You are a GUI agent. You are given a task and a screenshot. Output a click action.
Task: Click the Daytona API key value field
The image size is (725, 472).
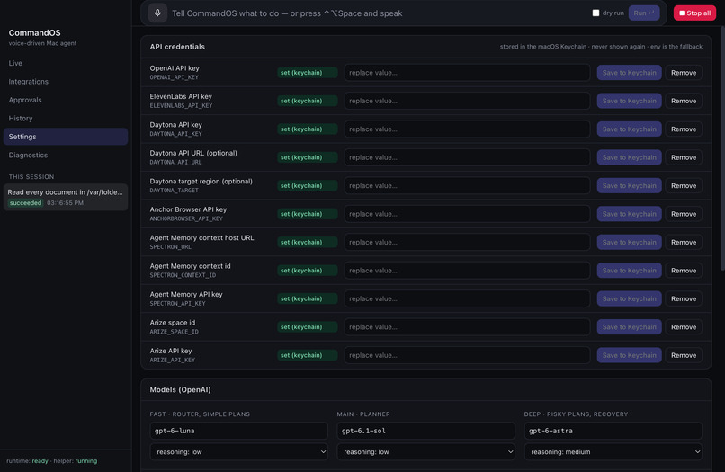[467, 129]
